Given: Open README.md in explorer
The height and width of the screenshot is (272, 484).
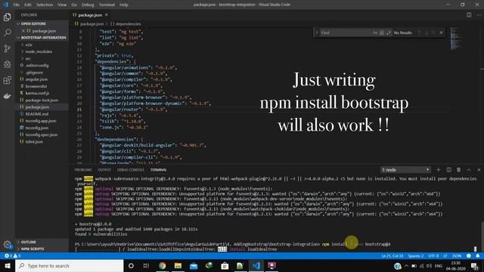Looking at the screenshot, I should [37, 114].
